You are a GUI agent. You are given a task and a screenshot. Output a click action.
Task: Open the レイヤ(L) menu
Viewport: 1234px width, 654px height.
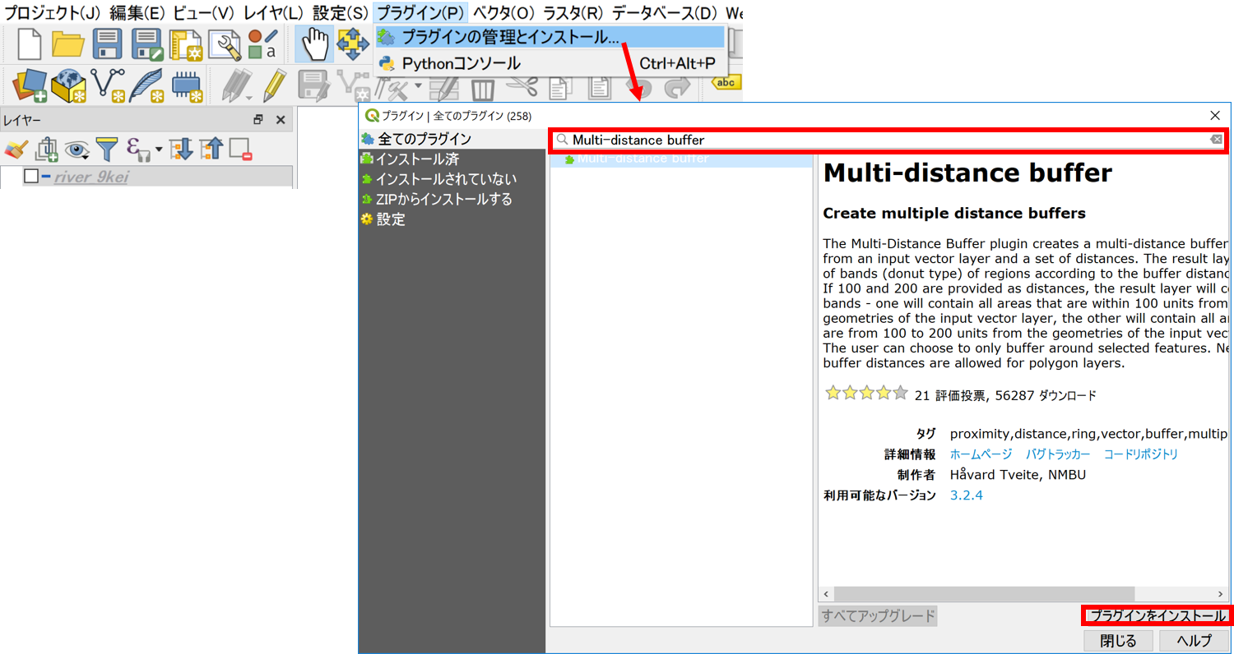pyautogui.click(x=273, y=13)
